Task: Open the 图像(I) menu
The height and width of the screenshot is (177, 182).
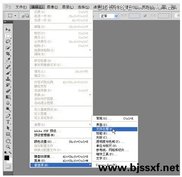Action: pyautogui.click(x=52, y=7)
